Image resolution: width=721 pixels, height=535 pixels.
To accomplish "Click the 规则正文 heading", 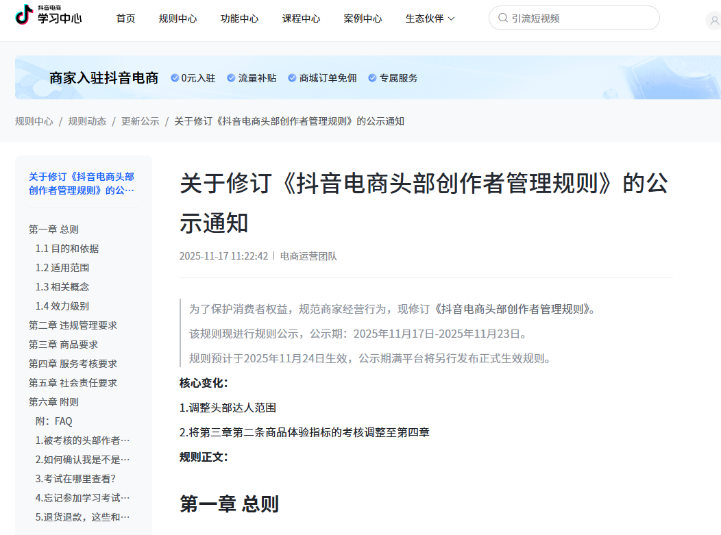I will coord(204,457).
